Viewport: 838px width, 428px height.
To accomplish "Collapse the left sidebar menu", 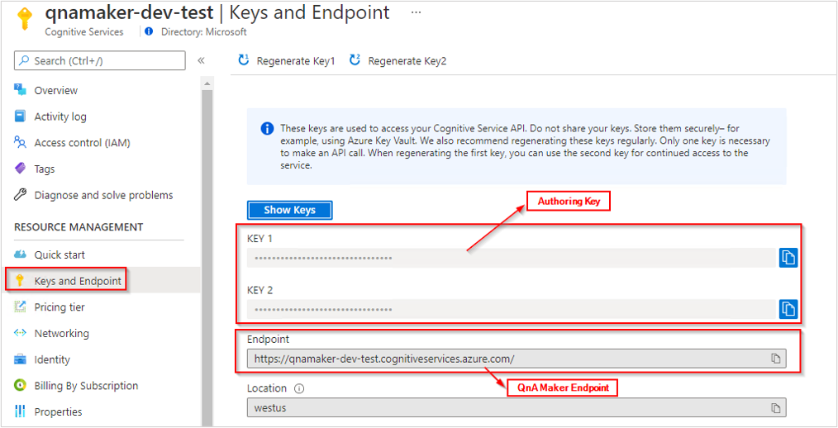I will 201,61.
